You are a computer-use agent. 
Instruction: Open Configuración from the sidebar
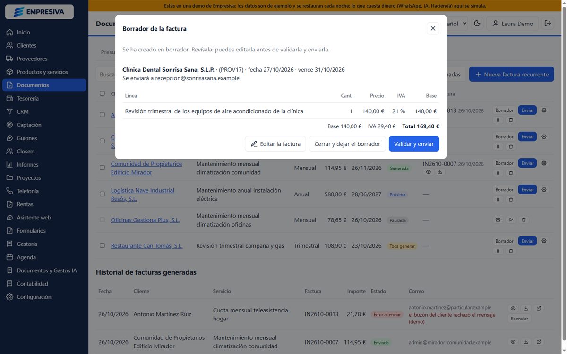pyautogui.click(x=44, y=297)
